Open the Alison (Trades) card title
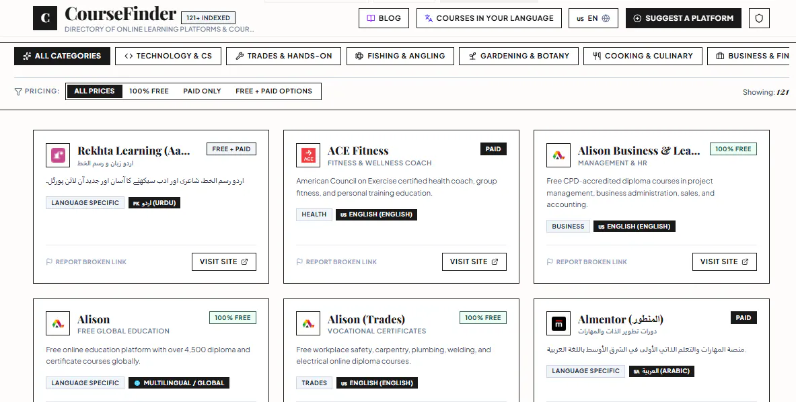 click(366, 319)
